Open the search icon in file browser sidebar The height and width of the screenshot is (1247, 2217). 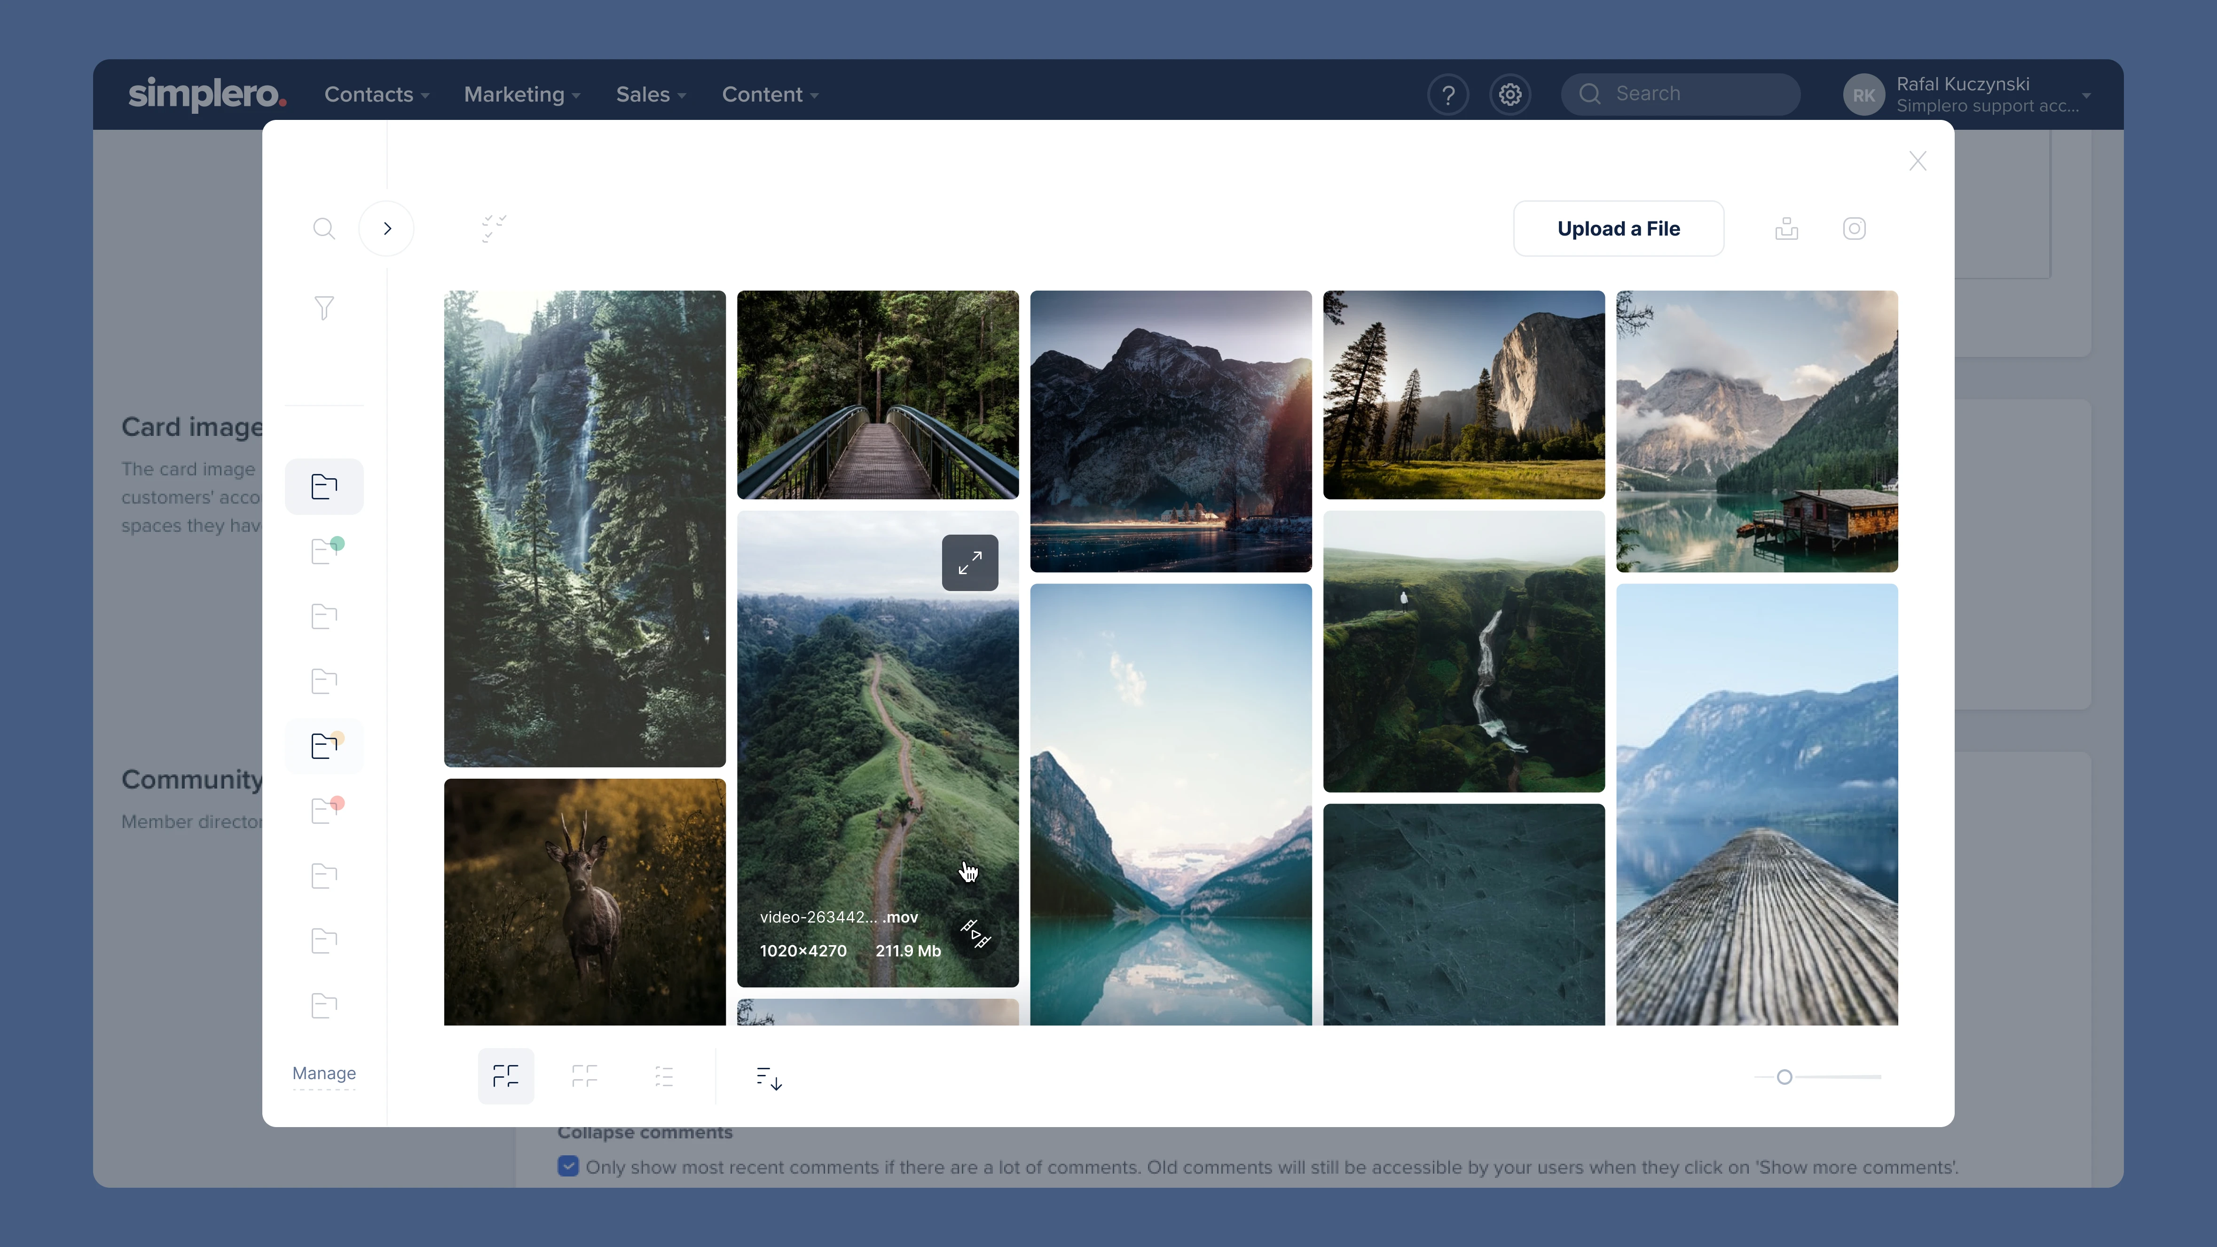click(323, 228)
